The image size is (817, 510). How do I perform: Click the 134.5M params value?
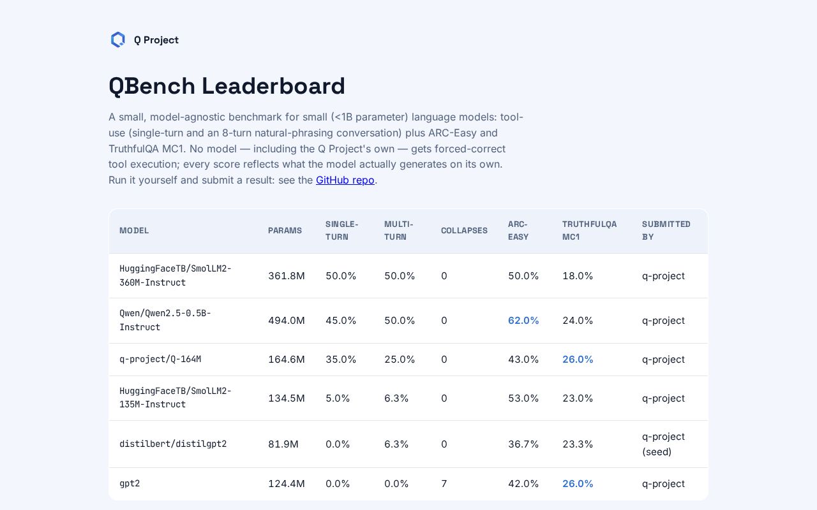[x=287, y=398]
